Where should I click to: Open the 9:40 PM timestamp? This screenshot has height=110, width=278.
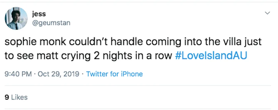point(18,74)
